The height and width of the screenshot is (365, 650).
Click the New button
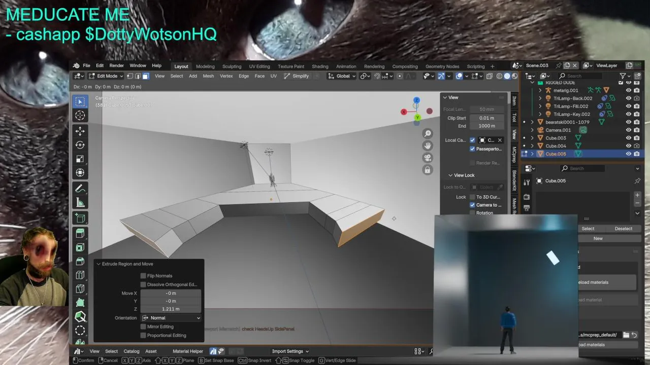pos(598,238)
